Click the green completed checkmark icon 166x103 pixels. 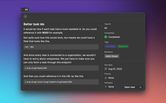point(106,37)
